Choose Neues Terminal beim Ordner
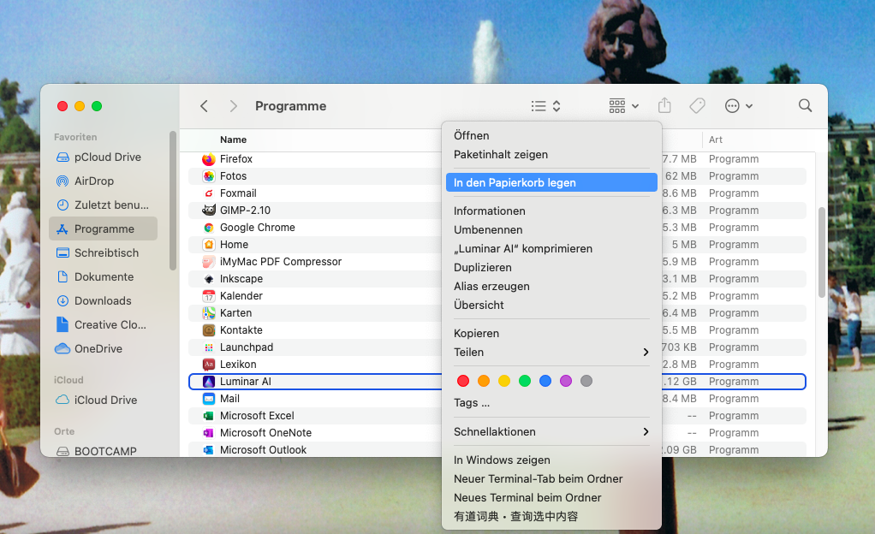 pyautogui.click(x=527, y=498)
